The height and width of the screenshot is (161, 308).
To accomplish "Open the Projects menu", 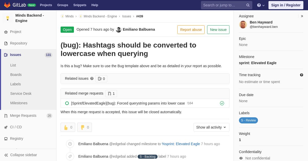I will [x=46, y=5].
